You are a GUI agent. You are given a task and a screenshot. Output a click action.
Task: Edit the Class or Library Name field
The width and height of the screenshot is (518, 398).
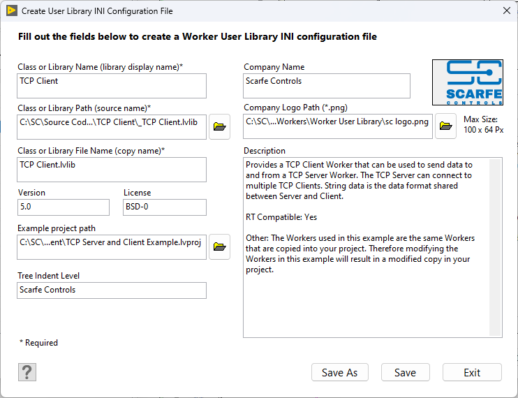point(112,86)
